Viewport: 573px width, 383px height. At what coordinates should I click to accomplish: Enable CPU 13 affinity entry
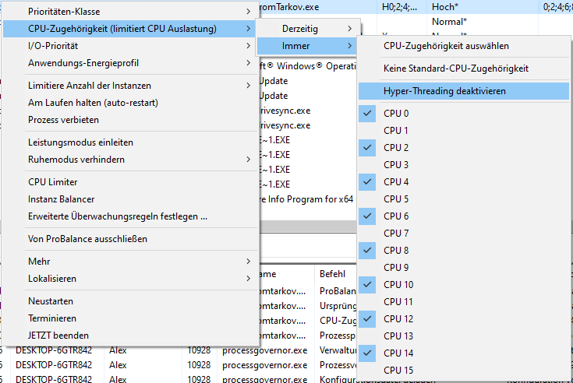463,336
